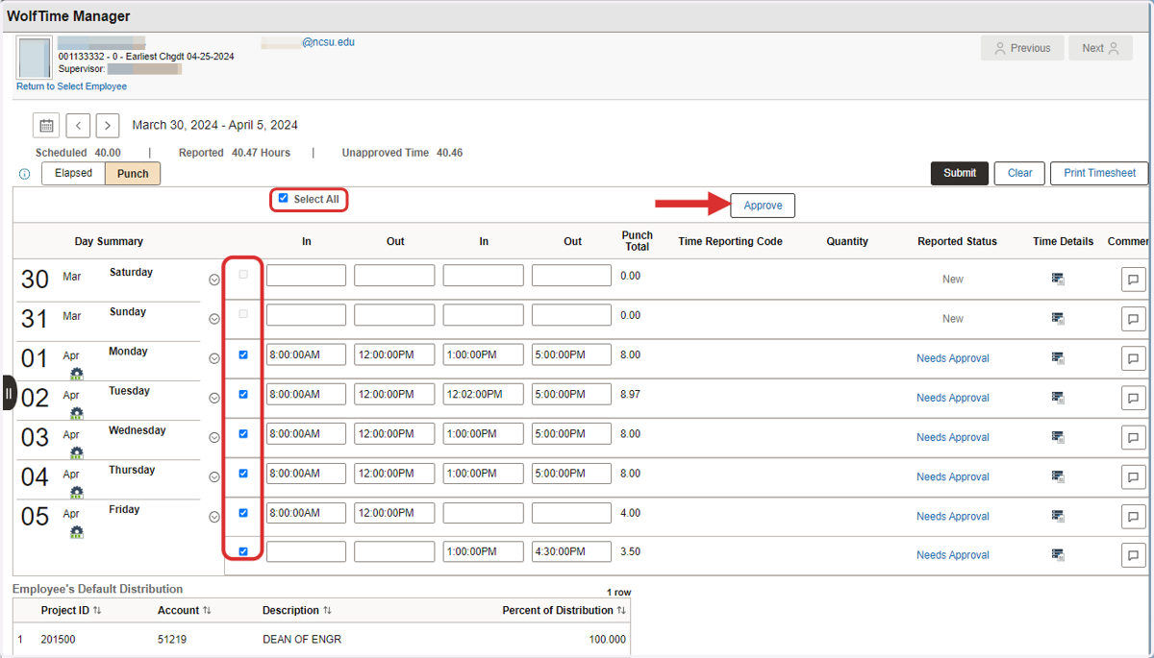
Task: Click Saturday's empty first In field
Action: (306, 276)
